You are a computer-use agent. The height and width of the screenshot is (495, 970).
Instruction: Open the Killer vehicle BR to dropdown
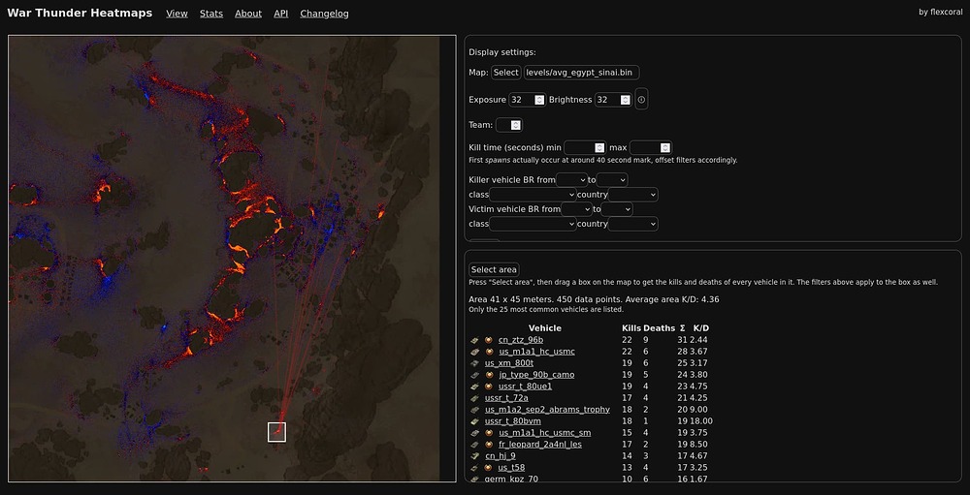(612, 180)
